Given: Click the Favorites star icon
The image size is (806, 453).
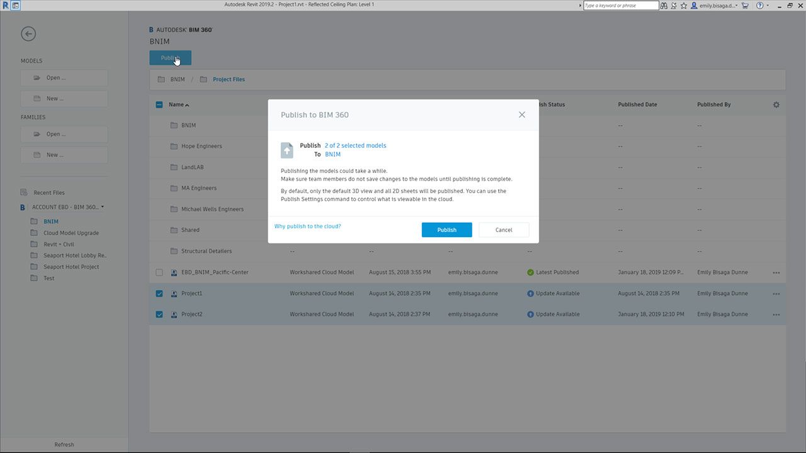Looking at the screenshot, I should (x=684, y=6).
